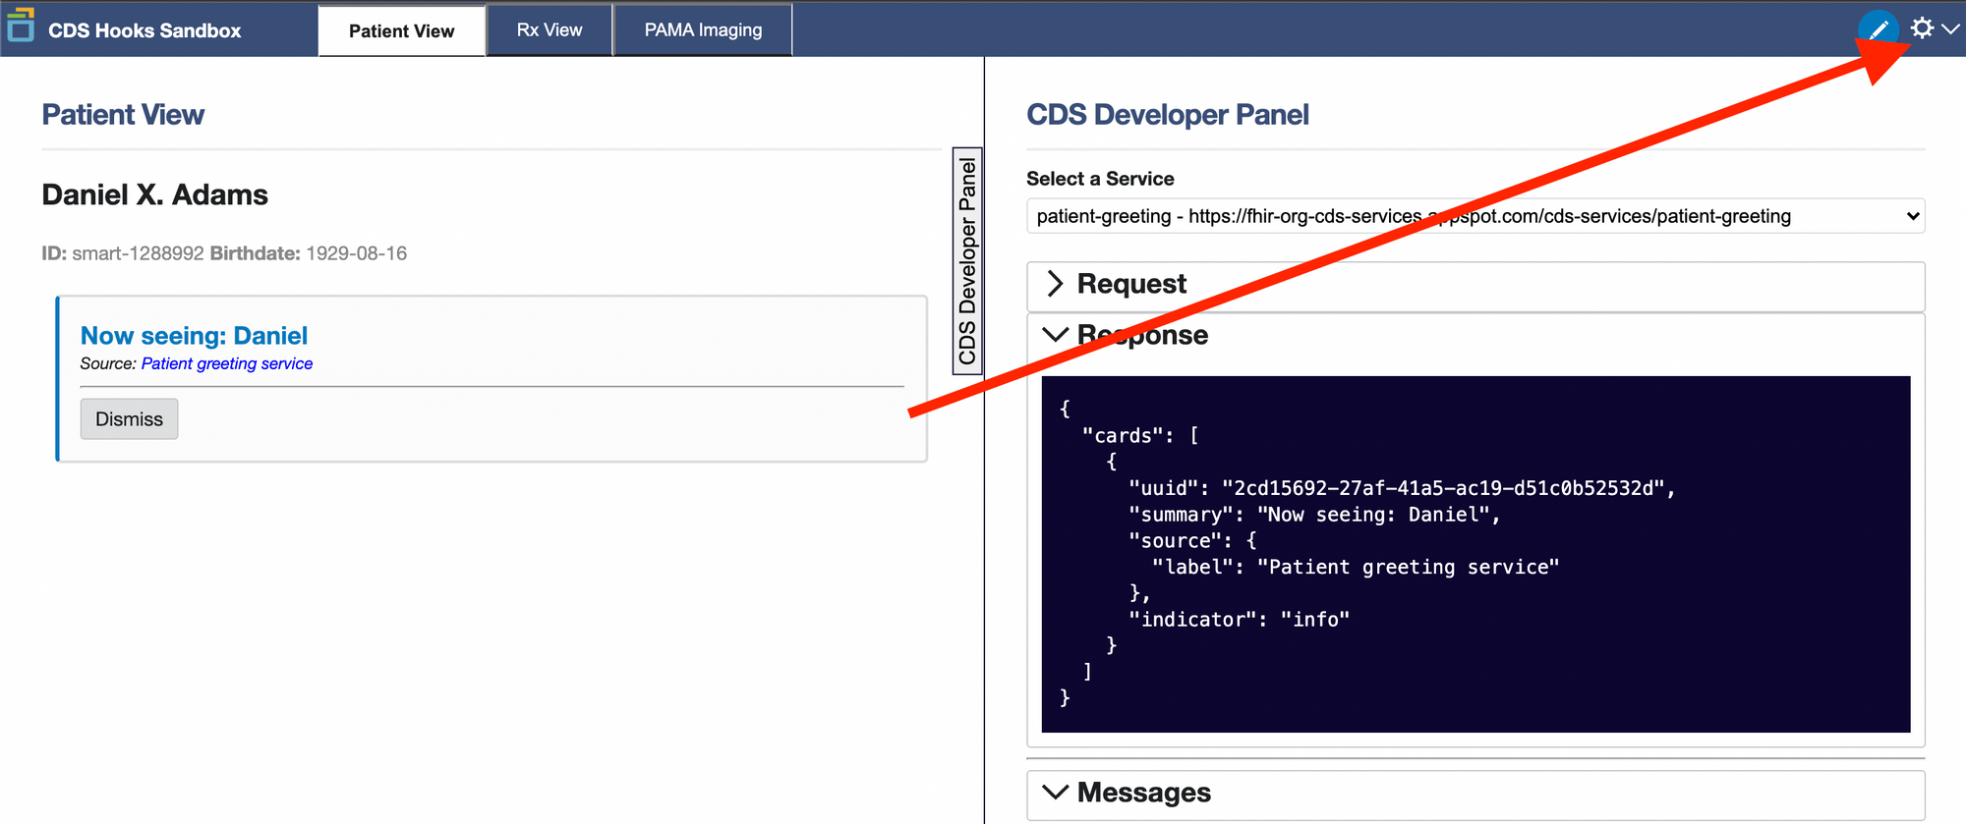Click the uuid value in the response JSON
This screenshot has width=1966, height=824.
[x=1443, y=488]
